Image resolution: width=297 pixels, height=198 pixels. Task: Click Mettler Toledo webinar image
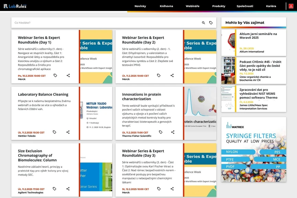(96, 113)
